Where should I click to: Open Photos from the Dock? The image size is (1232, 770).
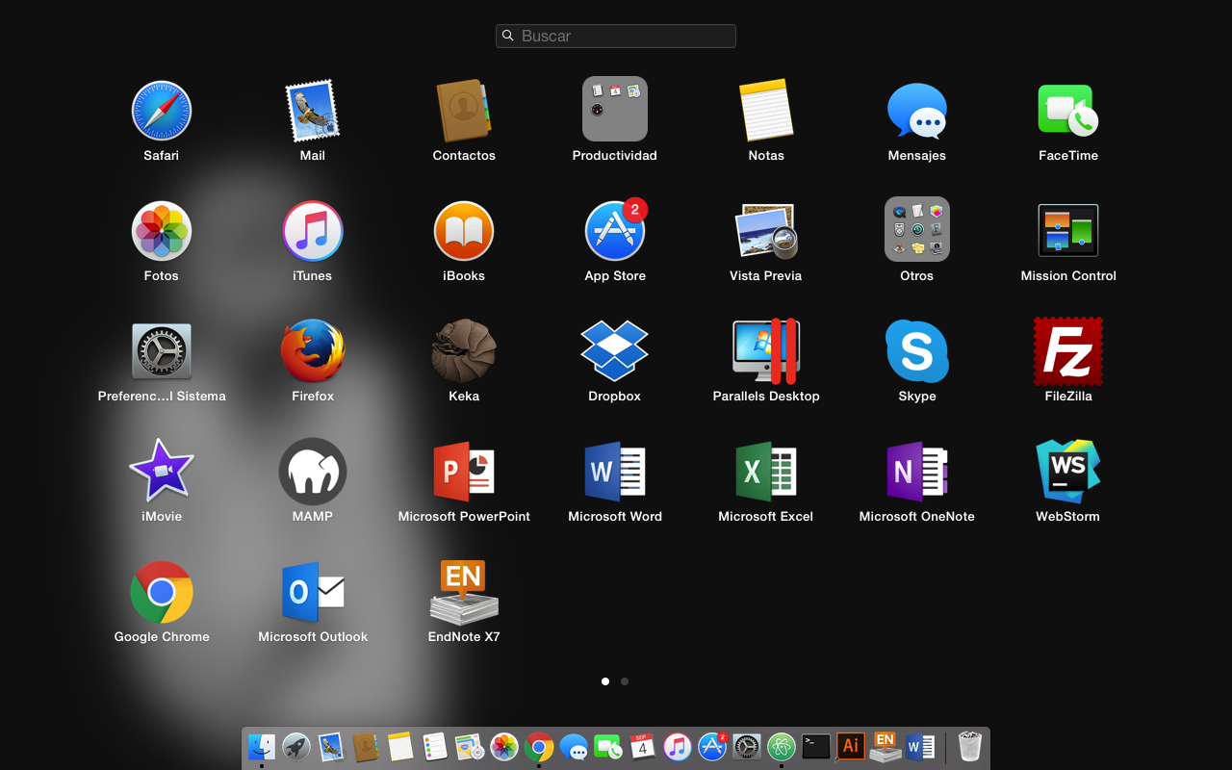click(x=504, y=747)
